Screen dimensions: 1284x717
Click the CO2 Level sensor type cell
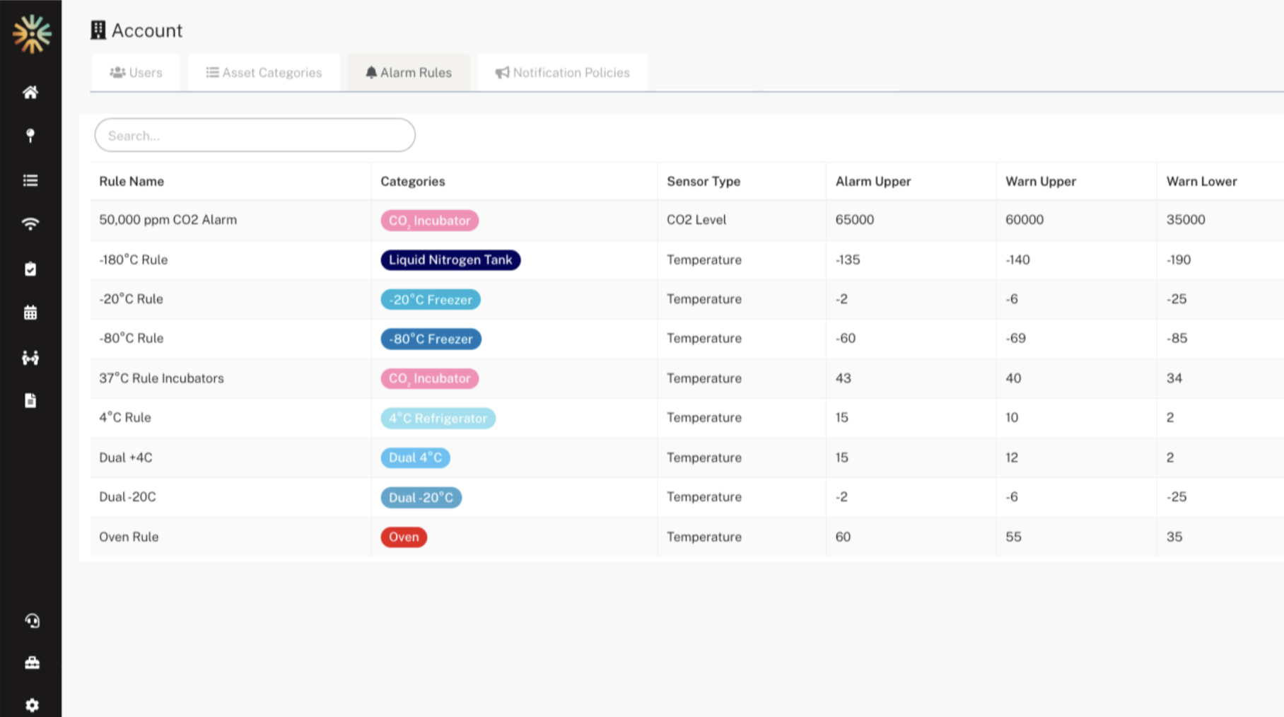(x=696, y=220)
